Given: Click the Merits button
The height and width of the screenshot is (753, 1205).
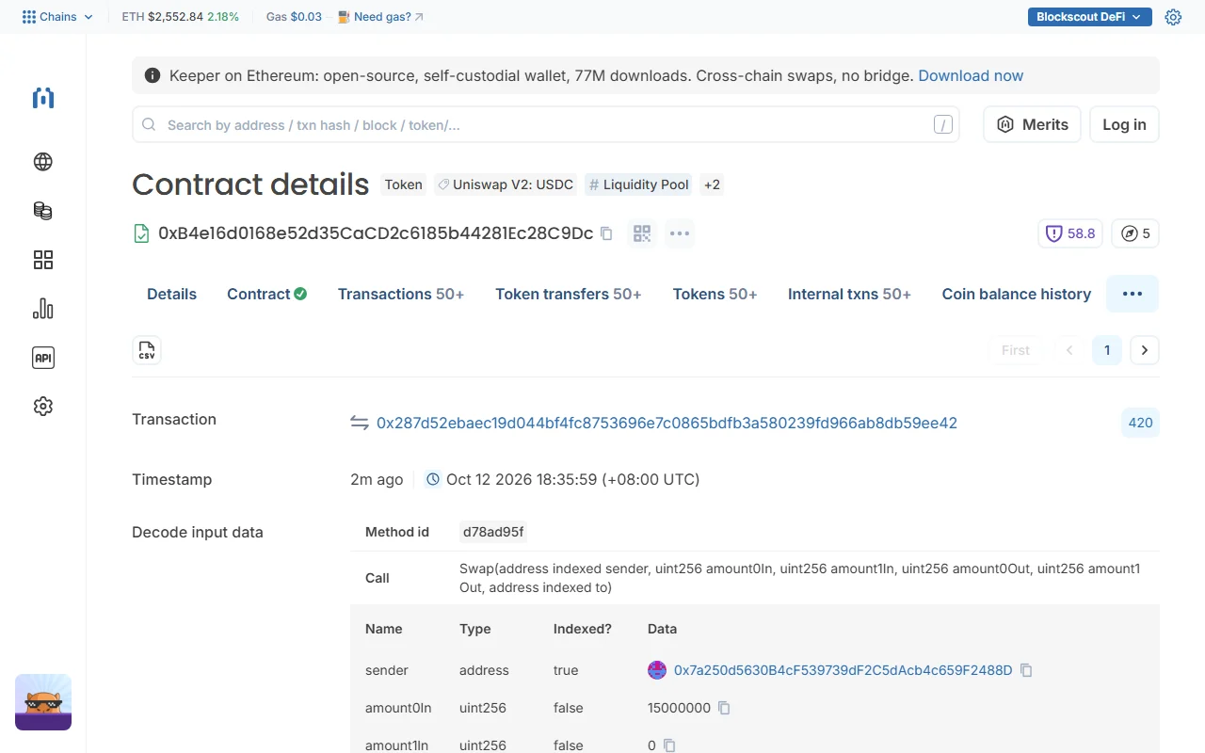Looking at the screenshot, I should 1033,124.
